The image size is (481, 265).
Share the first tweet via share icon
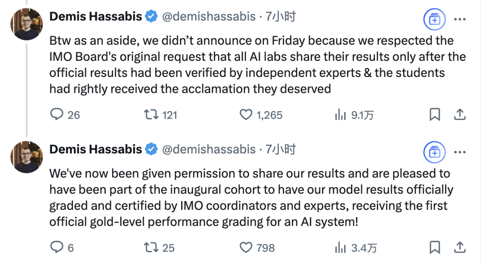click(x=460, y=114)
